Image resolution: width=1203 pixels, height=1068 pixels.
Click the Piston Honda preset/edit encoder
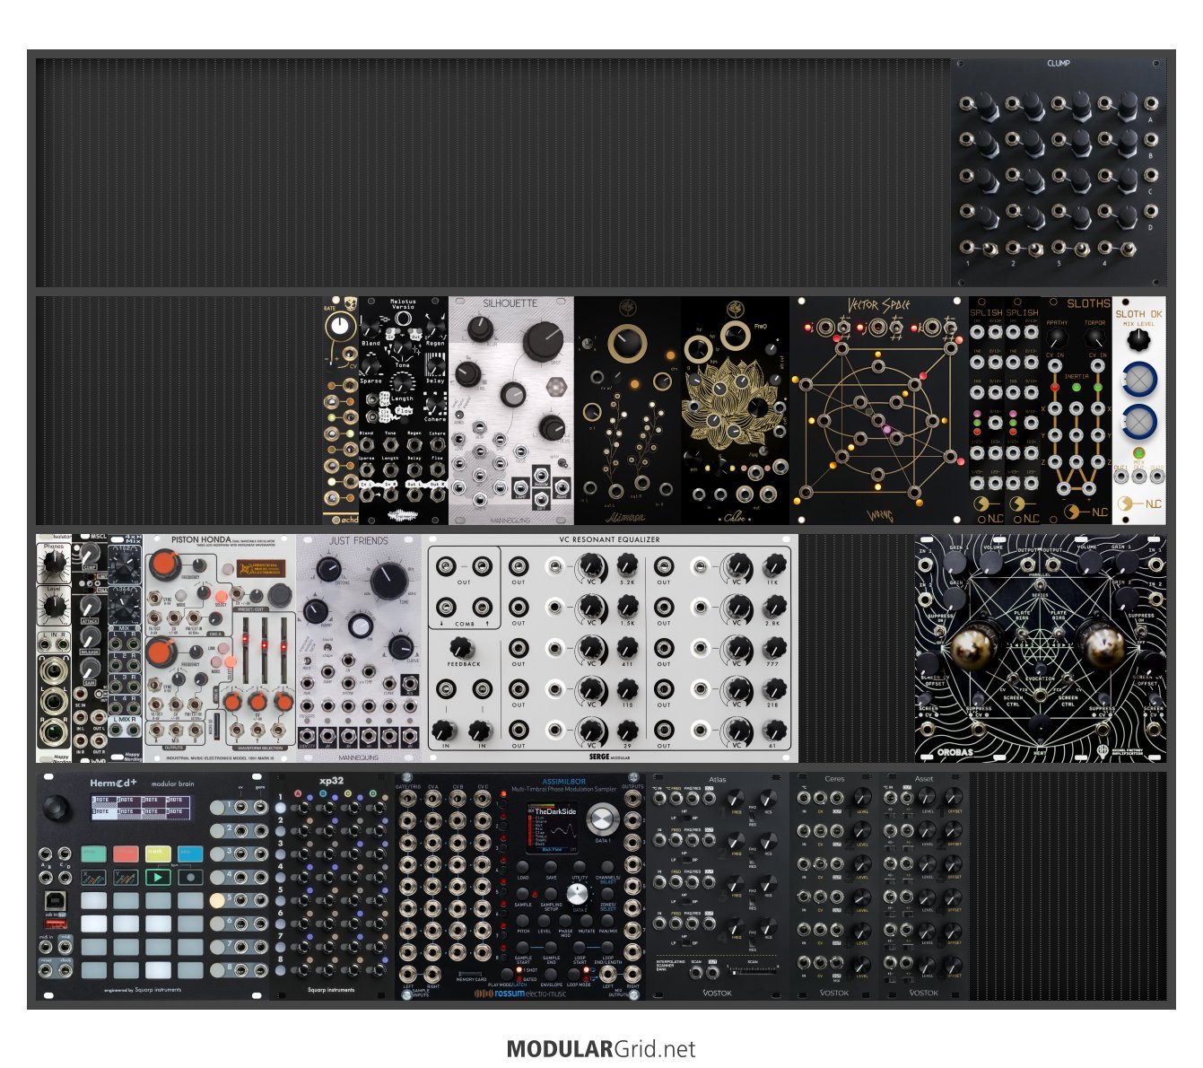click(x=279, y=593)
